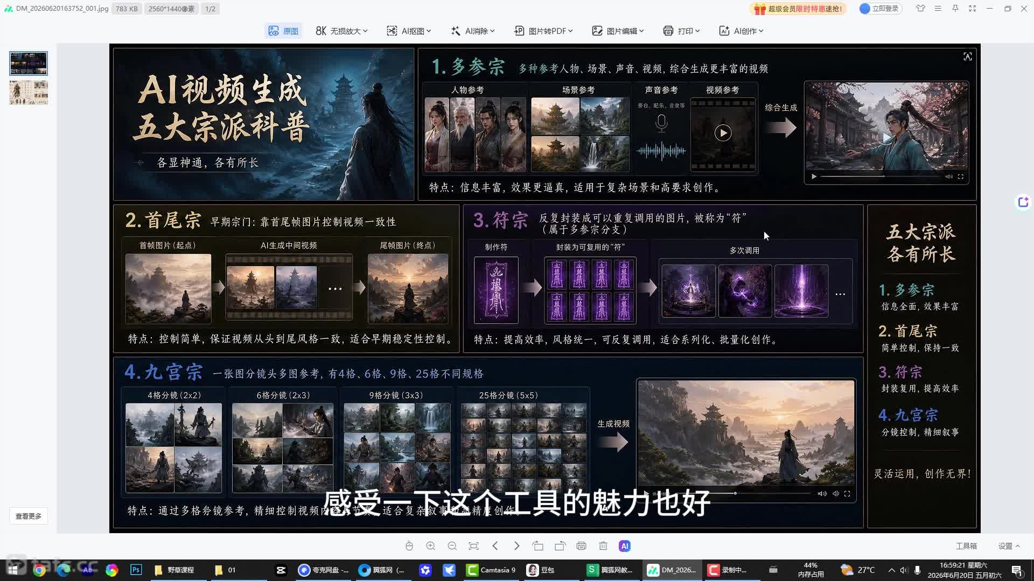Open the AI抠图 dropdown menu
Viewport: 1034px width, 581px height.
[409, 31]
